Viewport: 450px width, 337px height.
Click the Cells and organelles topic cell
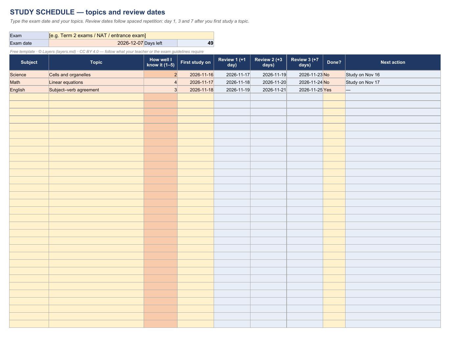pos(96,75)
